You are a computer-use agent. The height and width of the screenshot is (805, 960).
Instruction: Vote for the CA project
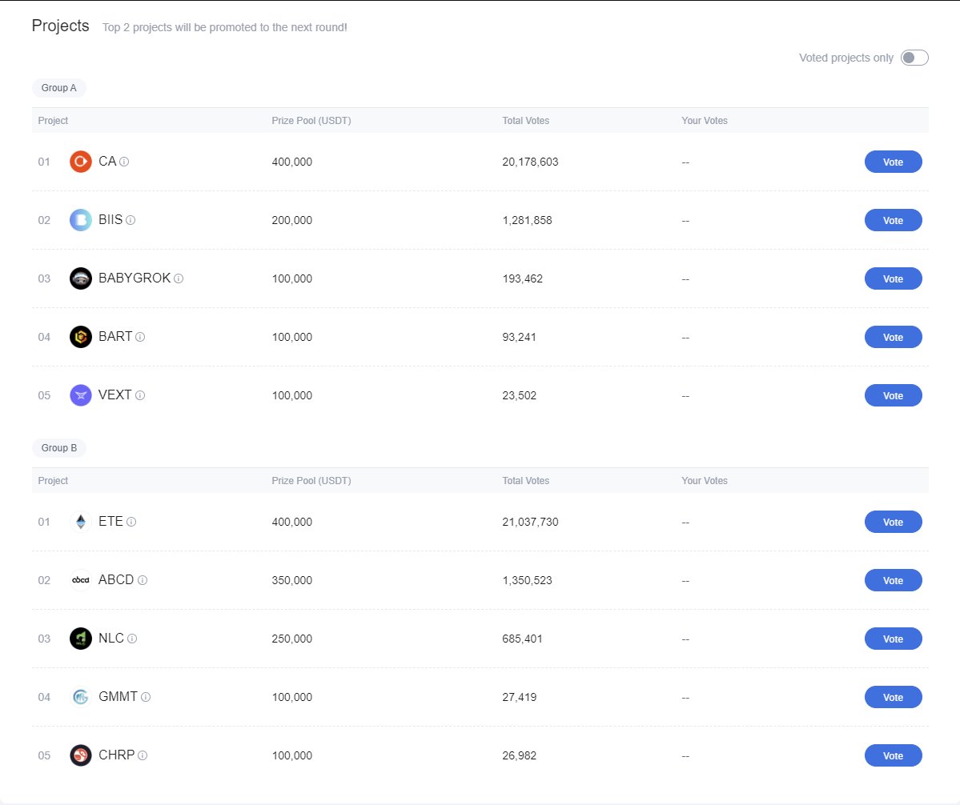[893, 162]
